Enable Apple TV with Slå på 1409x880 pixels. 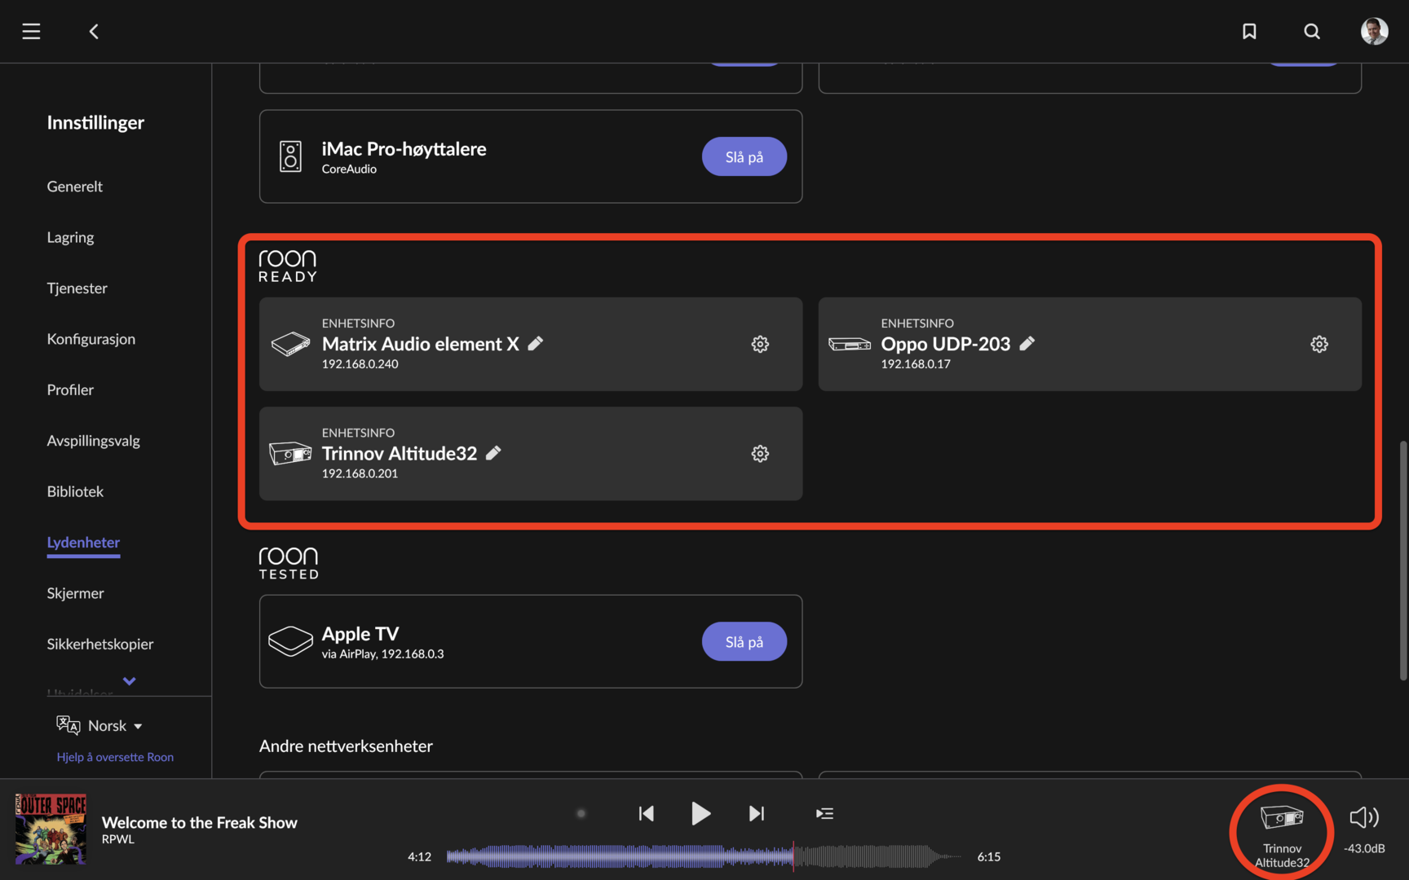(x=744, y=642)
